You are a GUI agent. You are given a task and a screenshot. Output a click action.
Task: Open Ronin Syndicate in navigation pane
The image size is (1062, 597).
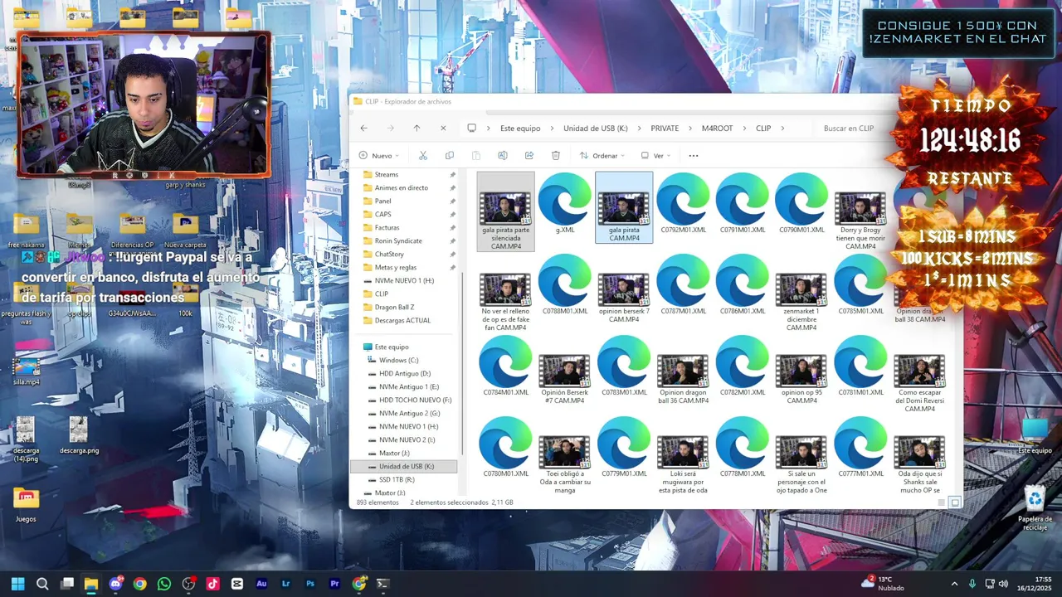tap(398, 241)
